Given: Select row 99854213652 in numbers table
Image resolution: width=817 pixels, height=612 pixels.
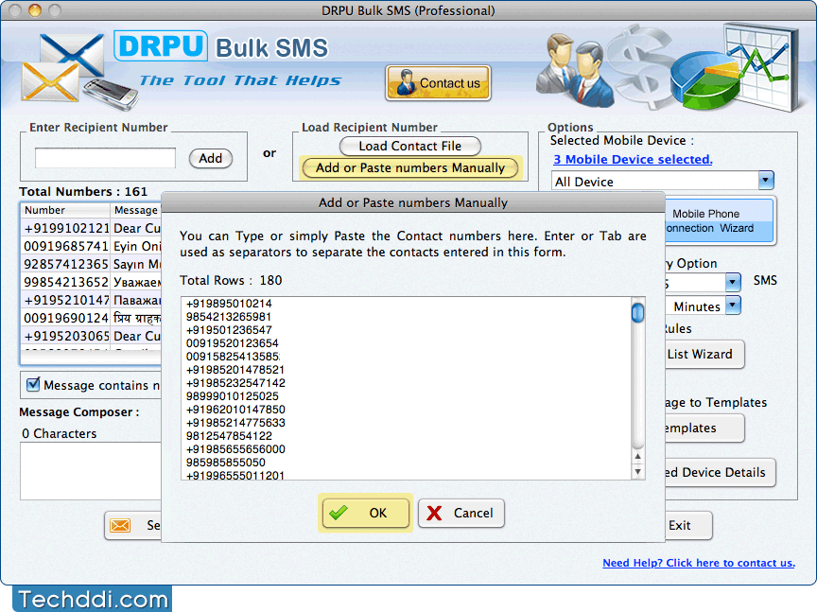Looking at the screenshot, I should (92, 282).
